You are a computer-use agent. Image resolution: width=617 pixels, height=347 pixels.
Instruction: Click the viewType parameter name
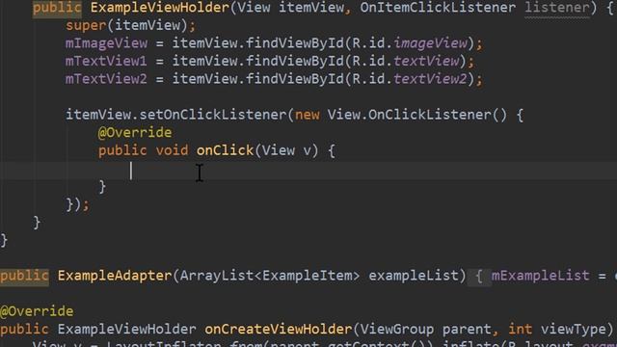coord(573,330)
